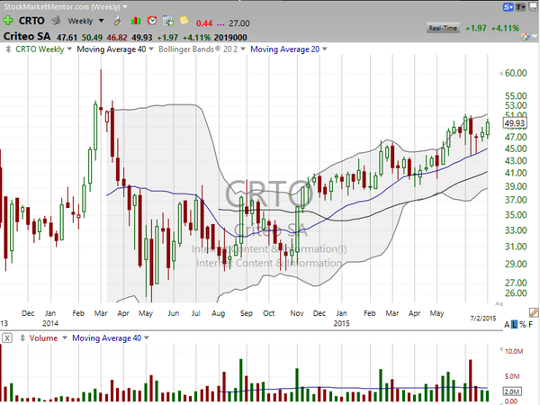Click the open price 47.61 in header
Image resolution: width=540 pixels, height=405 pixels.
click(67, 38)
